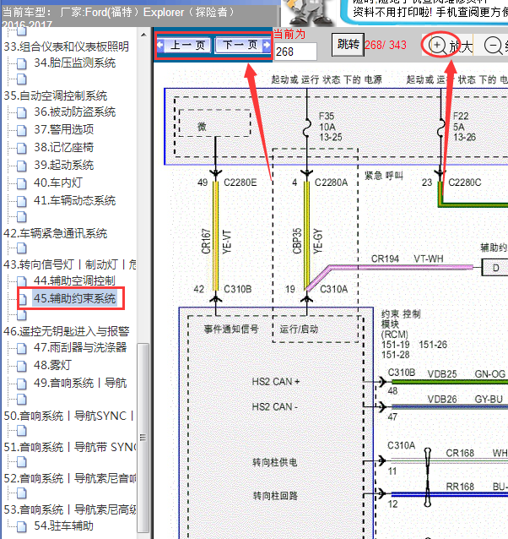Open 53.音响系统 | 导航索尼高级 entry

70,509
